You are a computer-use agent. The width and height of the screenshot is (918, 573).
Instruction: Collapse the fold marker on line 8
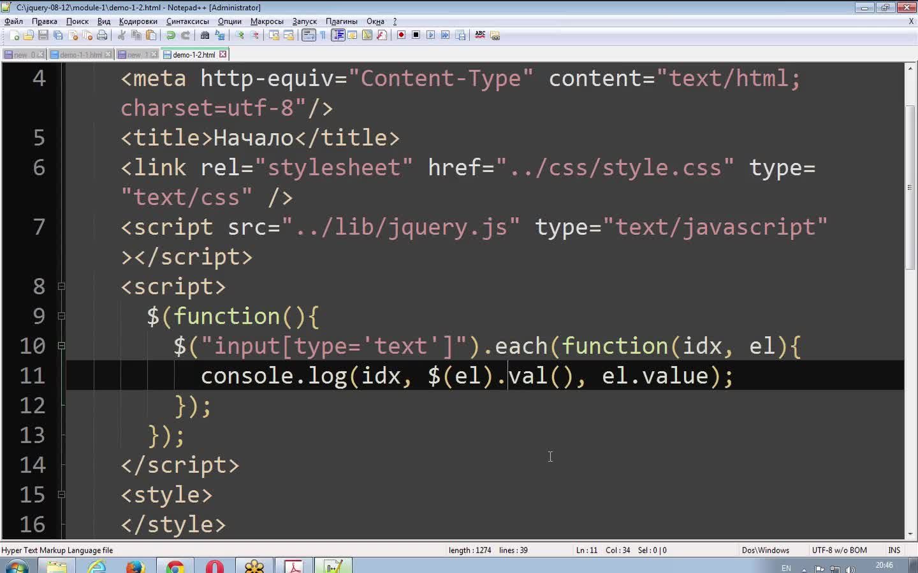[x=61, y=286]
